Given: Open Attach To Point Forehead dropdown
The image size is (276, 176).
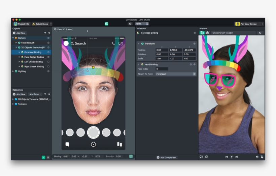Looking at the screenshot, I should click(x=176, y=74).
